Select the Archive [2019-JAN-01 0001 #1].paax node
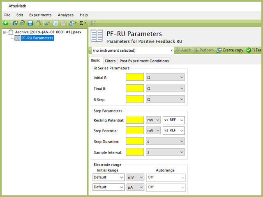Viewport: 263px width, 197px height. click(48, 32)
